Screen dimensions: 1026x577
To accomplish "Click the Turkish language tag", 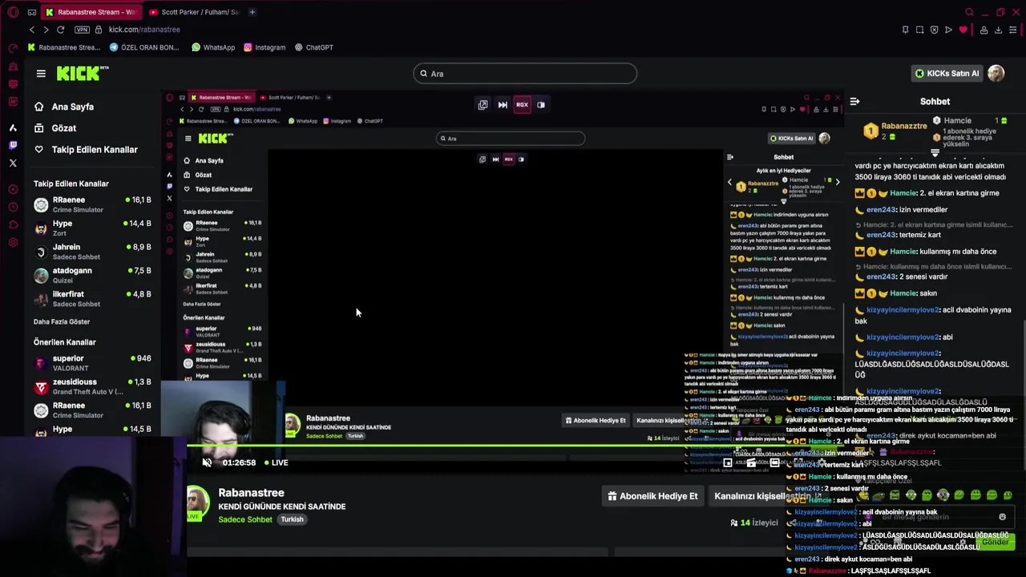I will tap(292, 519).
